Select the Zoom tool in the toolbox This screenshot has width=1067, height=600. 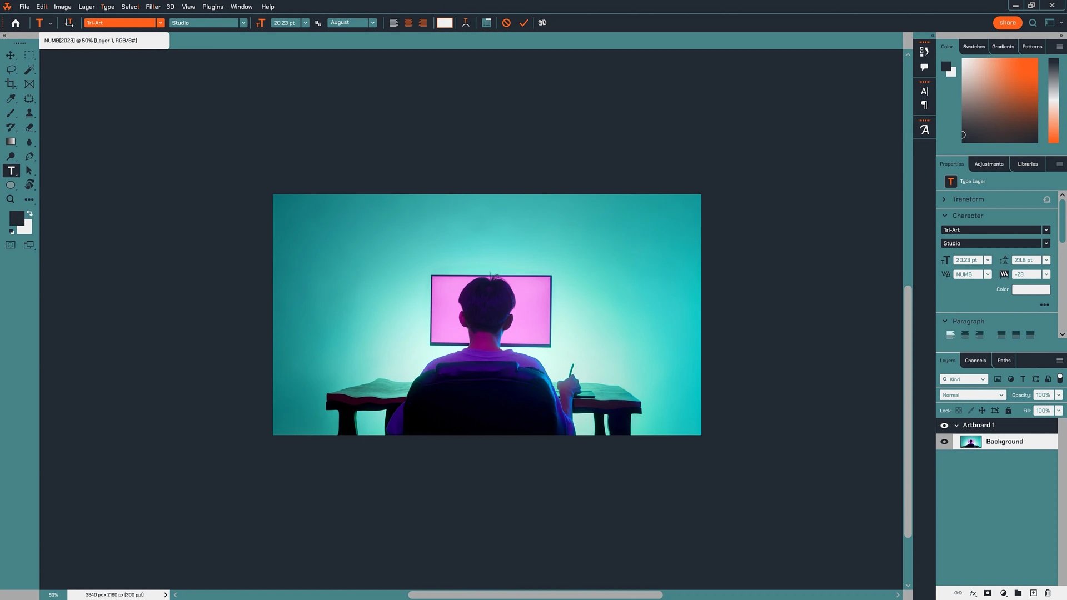pos(11,199)
